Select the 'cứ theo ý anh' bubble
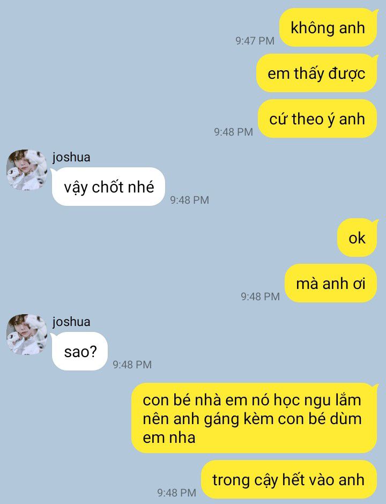 (317, 118)
